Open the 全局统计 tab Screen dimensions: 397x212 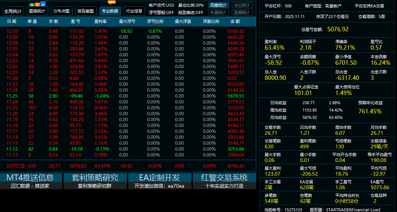[x=13, y=11]
